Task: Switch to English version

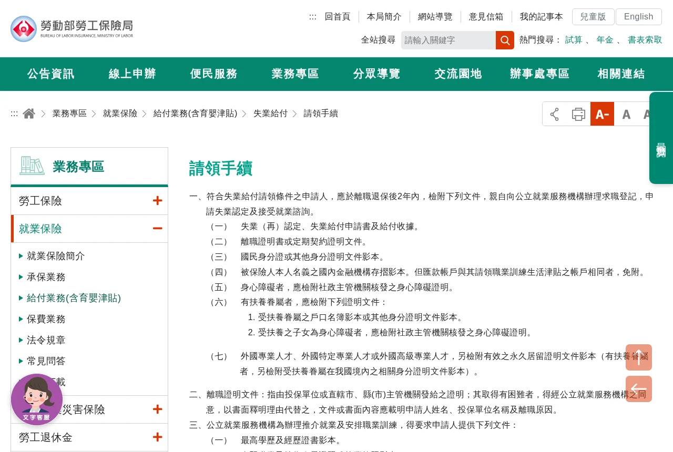Action: (x=639, y=17)
